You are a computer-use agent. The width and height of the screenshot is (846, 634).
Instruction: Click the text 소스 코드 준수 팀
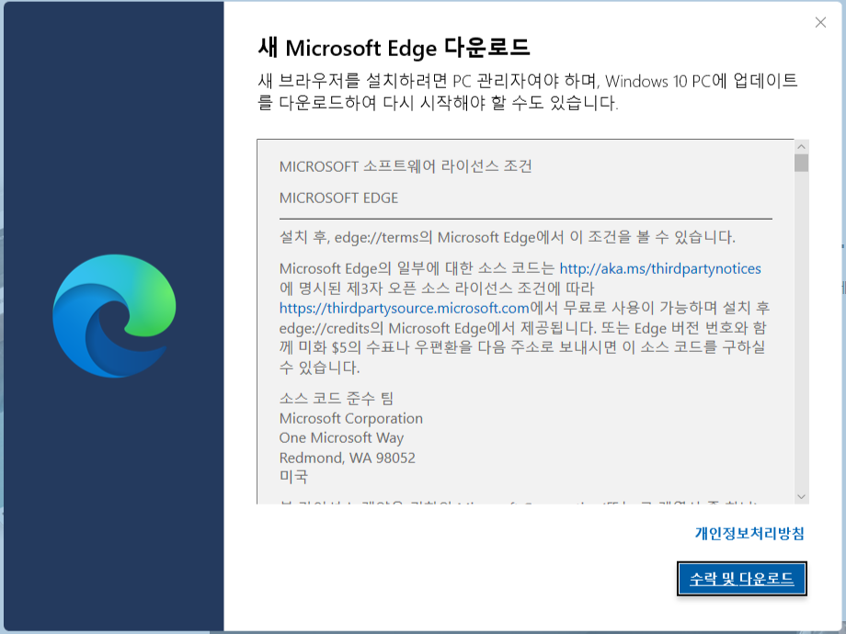(337, 399)
